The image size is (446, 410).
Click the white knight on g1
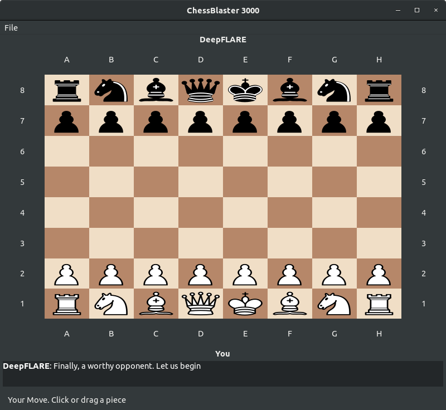(334, 304)
